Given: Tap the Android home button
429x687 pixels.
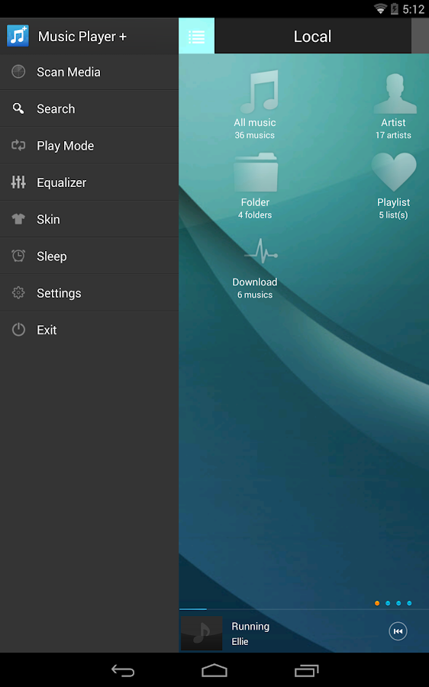Looking at the screenshot, I should tap(214, 670).
